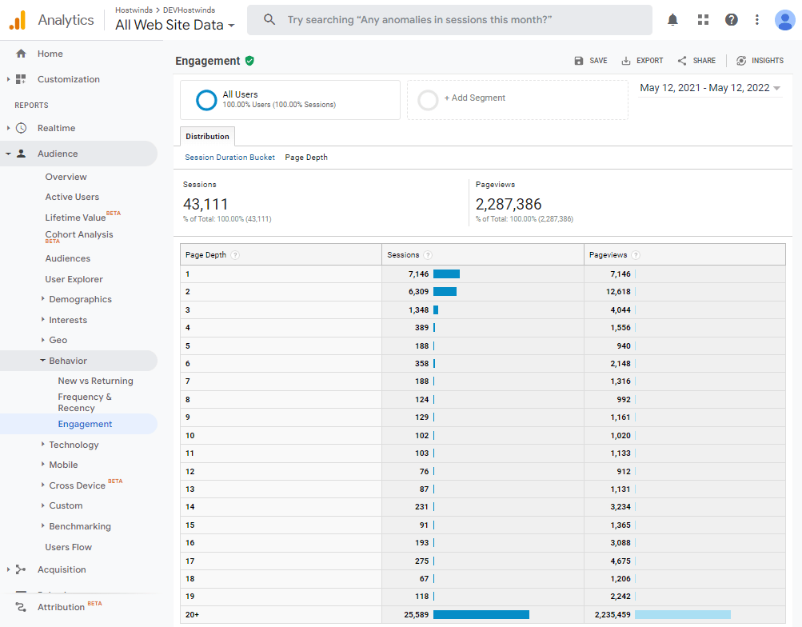Click the Attribution path icon

click(21, 607)
